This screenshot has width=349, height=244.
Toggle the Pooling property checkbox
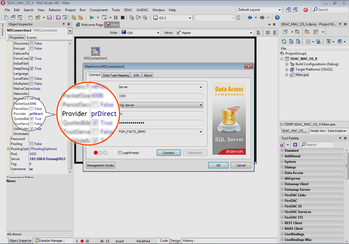coord(32,144)
